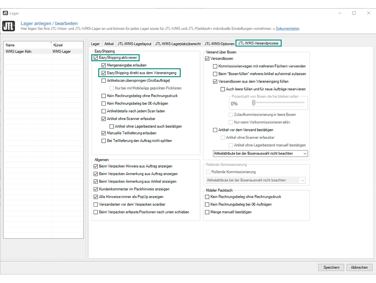Disable the EazyShipping aktivieren checkbox
The height and width of the screenshot is (283, 376).
coord(96,58)
